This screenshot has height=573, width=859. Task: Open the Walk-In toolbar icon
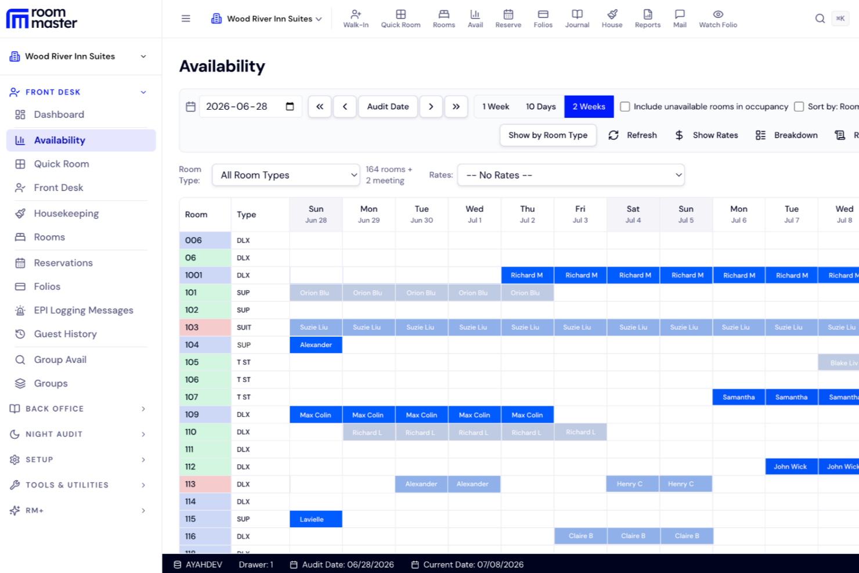pos(356,19)
